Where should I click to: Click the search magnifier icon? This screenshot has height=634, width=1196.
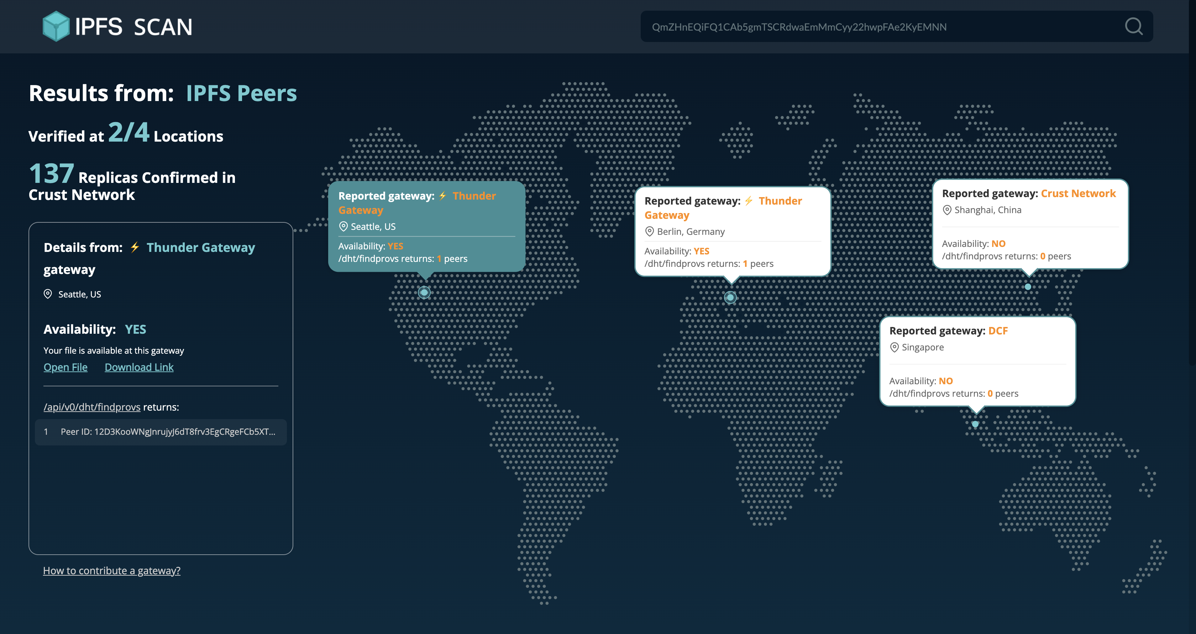click(1133, 26)
